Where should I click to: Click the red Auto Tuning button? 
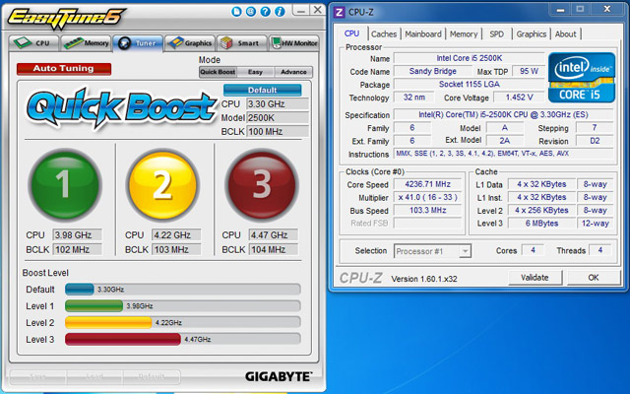click(64, 69)
